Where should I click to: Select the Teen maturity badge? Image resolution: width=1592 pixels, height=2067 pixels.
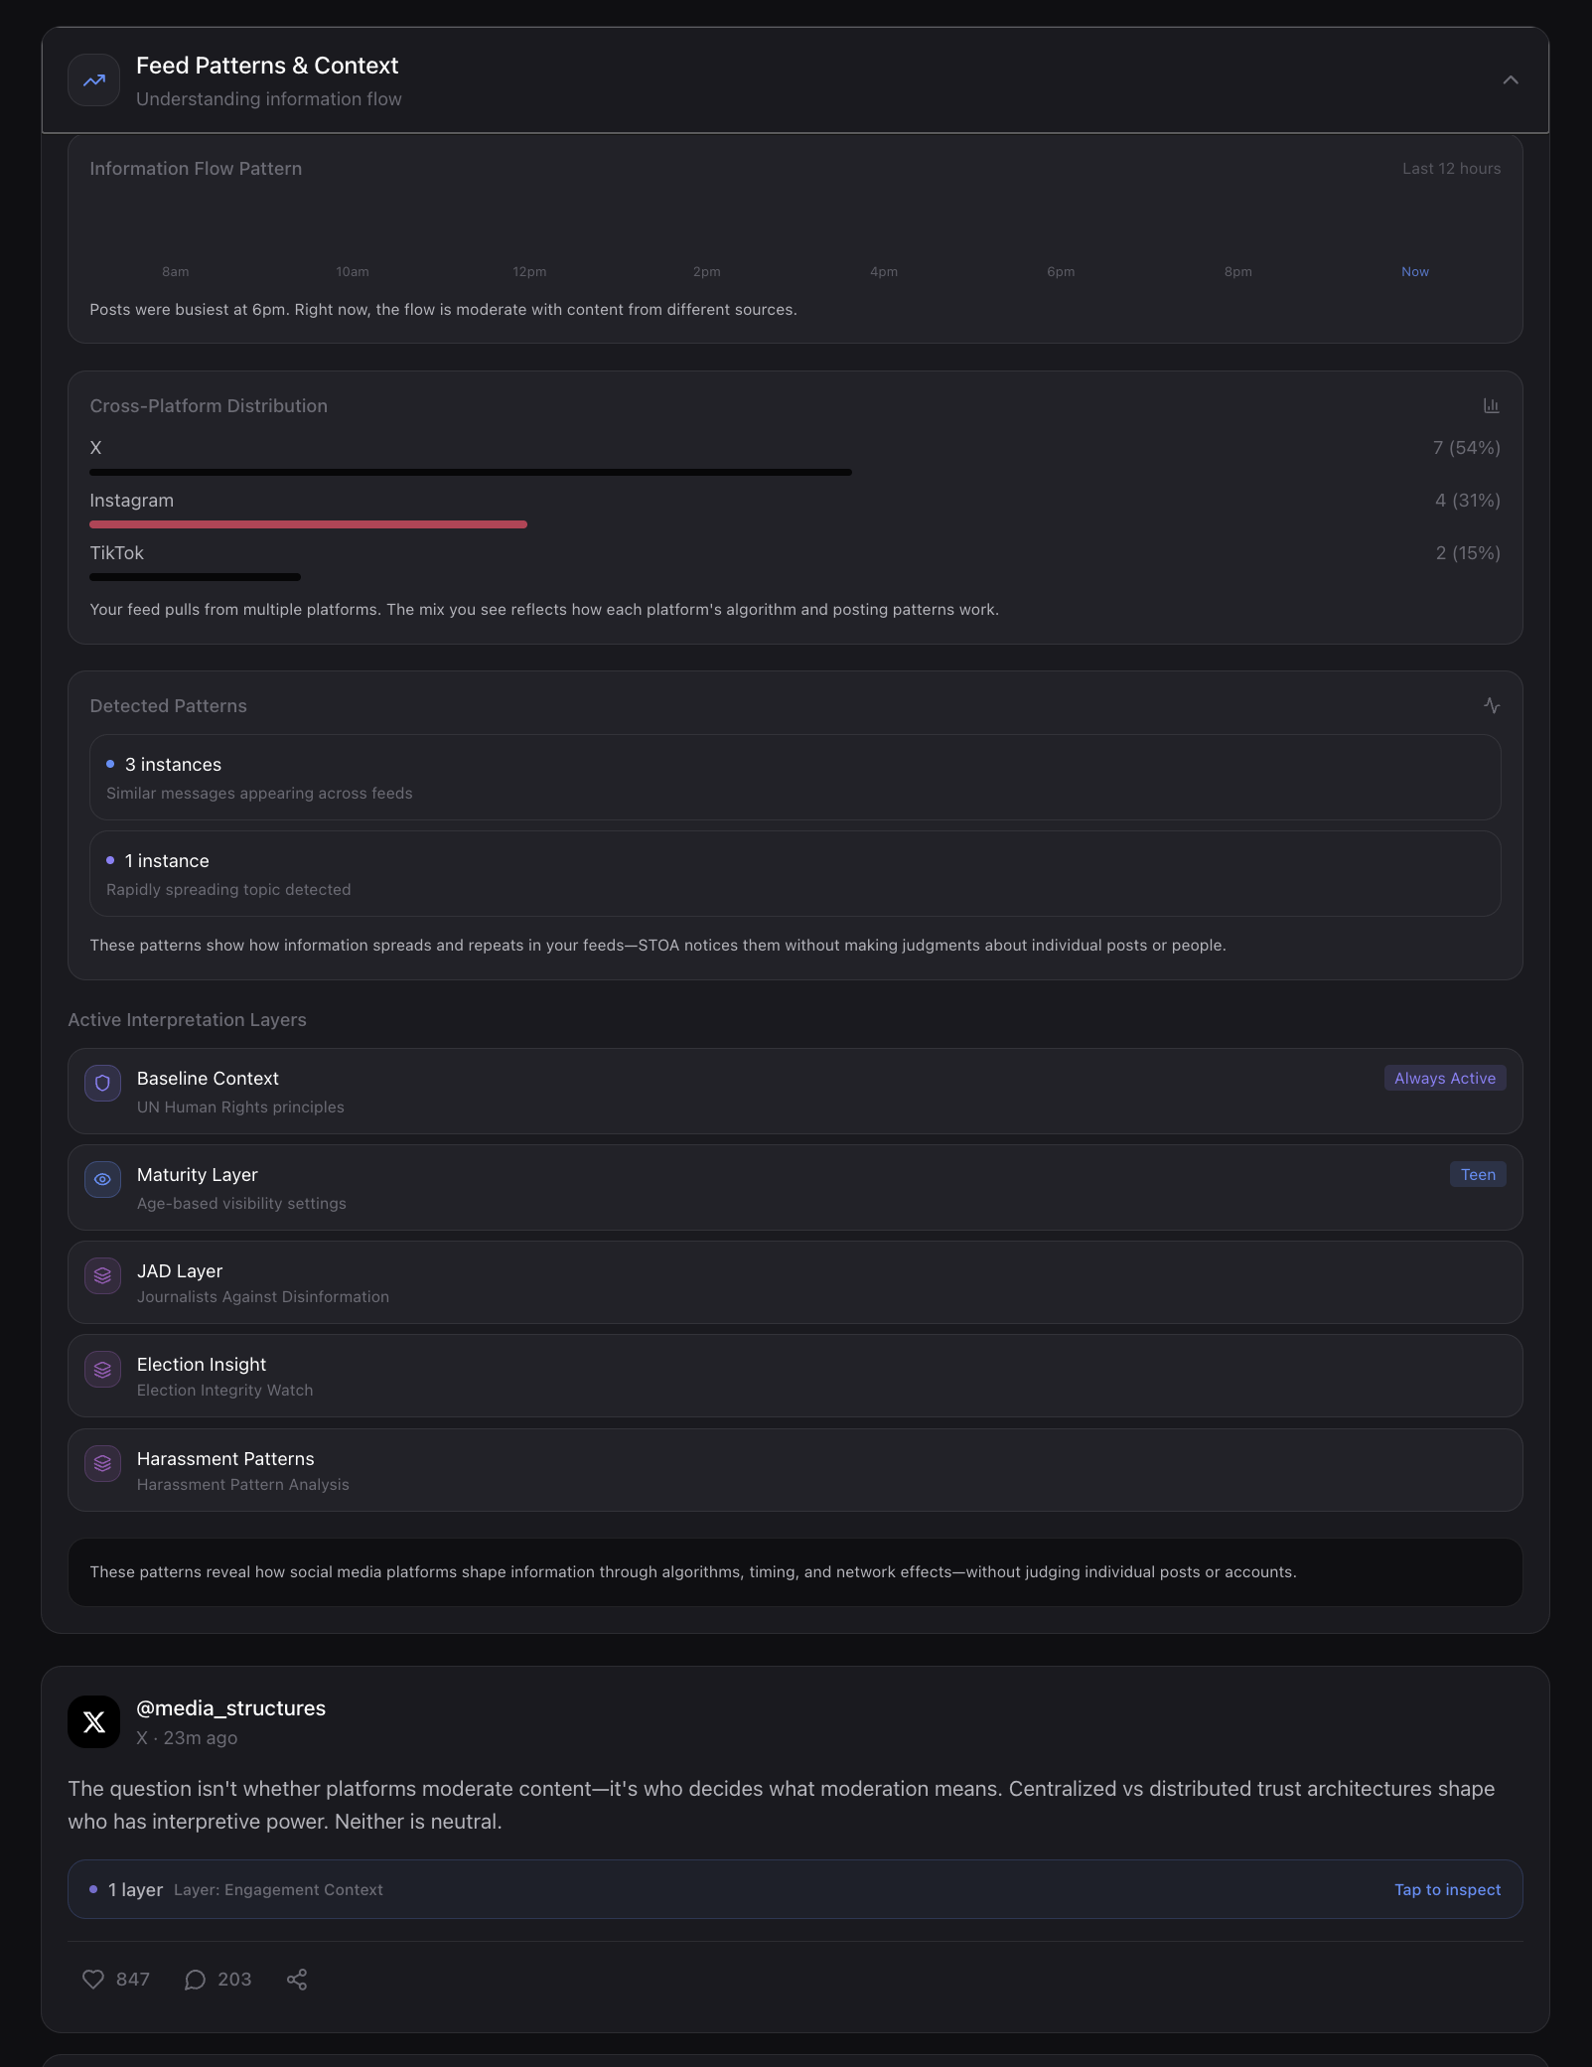click(1478, 1174)
